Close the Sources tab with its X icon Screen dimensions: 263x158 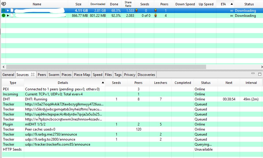click(33, 74)
